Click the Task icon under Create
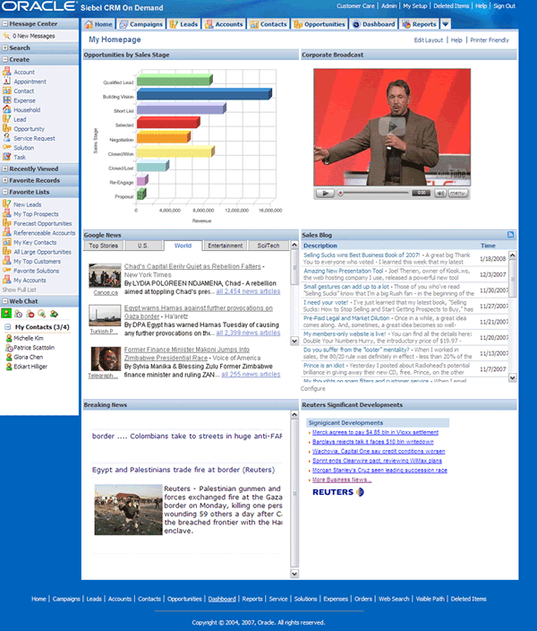 (x=7, y=157)
